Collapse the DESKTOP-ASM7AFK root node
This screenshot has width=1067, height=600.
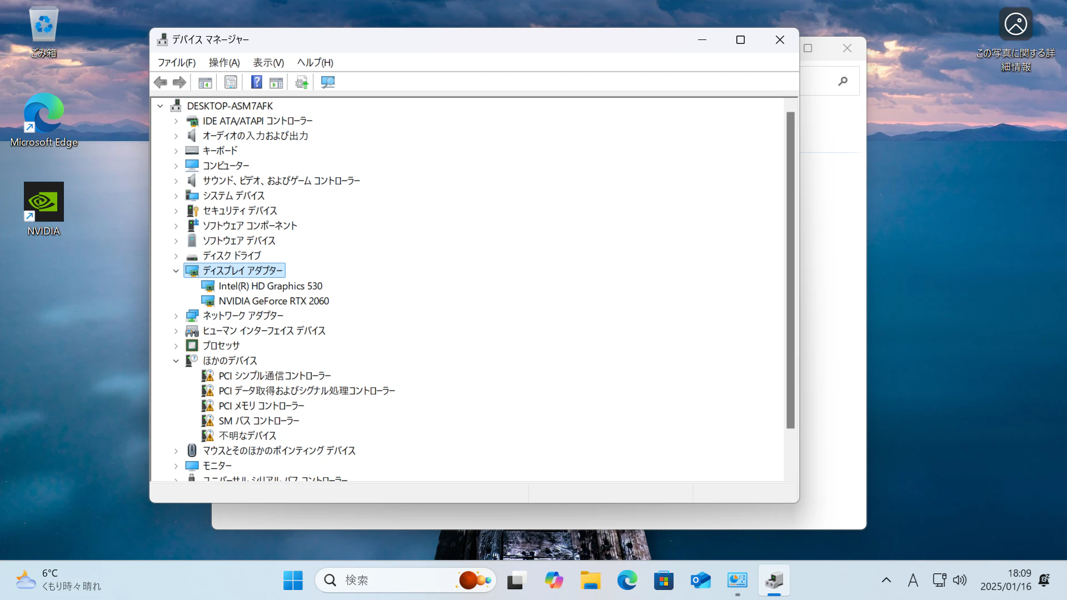(161, 106)
